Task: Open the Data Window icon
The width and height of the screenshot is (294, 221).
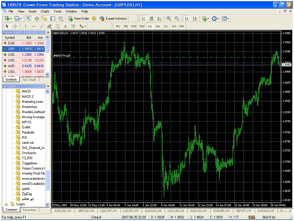Action: [37, 19]
